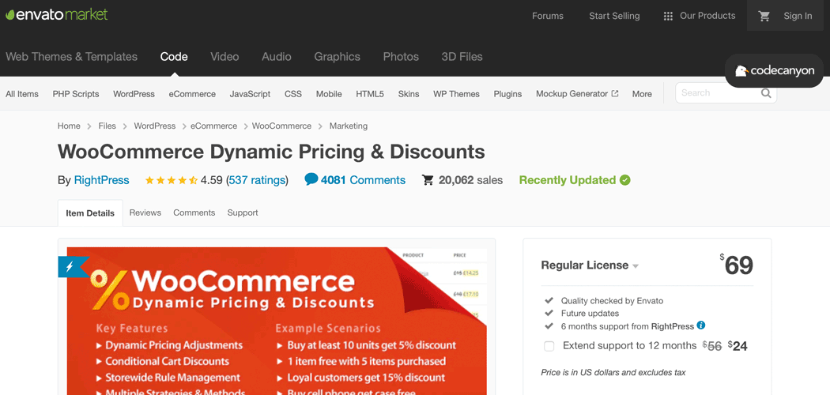Click the Marketing breadcrumb link

tap(349, 126)
